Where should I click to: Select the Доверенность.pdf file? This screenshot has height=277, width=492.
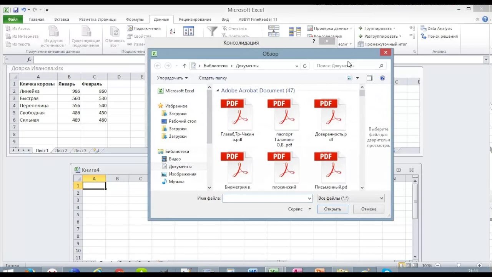tap(331, 120)
